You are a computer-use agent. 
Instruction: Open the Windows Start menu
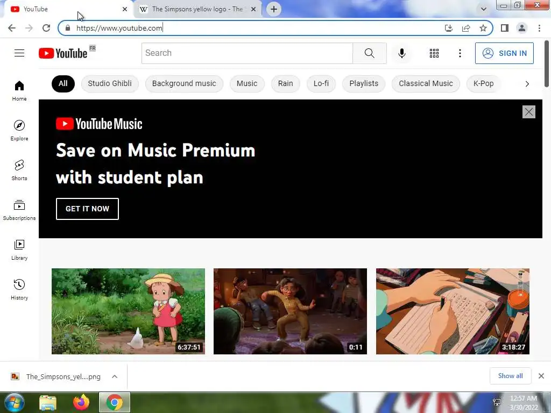tap(14, 402)
